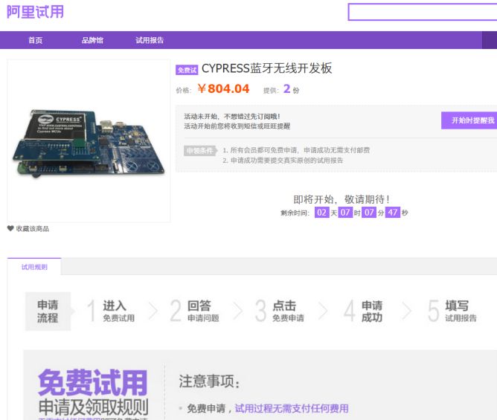Click the 申请流程 step label
The image size is (497, 420).
(x=48, y=311)
